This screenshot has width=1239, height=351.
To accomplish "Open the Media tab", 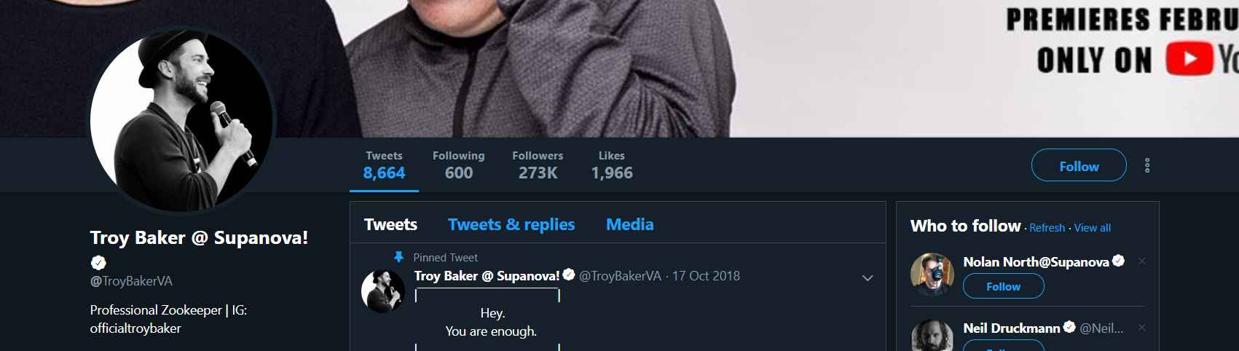I will coord(630,224).
